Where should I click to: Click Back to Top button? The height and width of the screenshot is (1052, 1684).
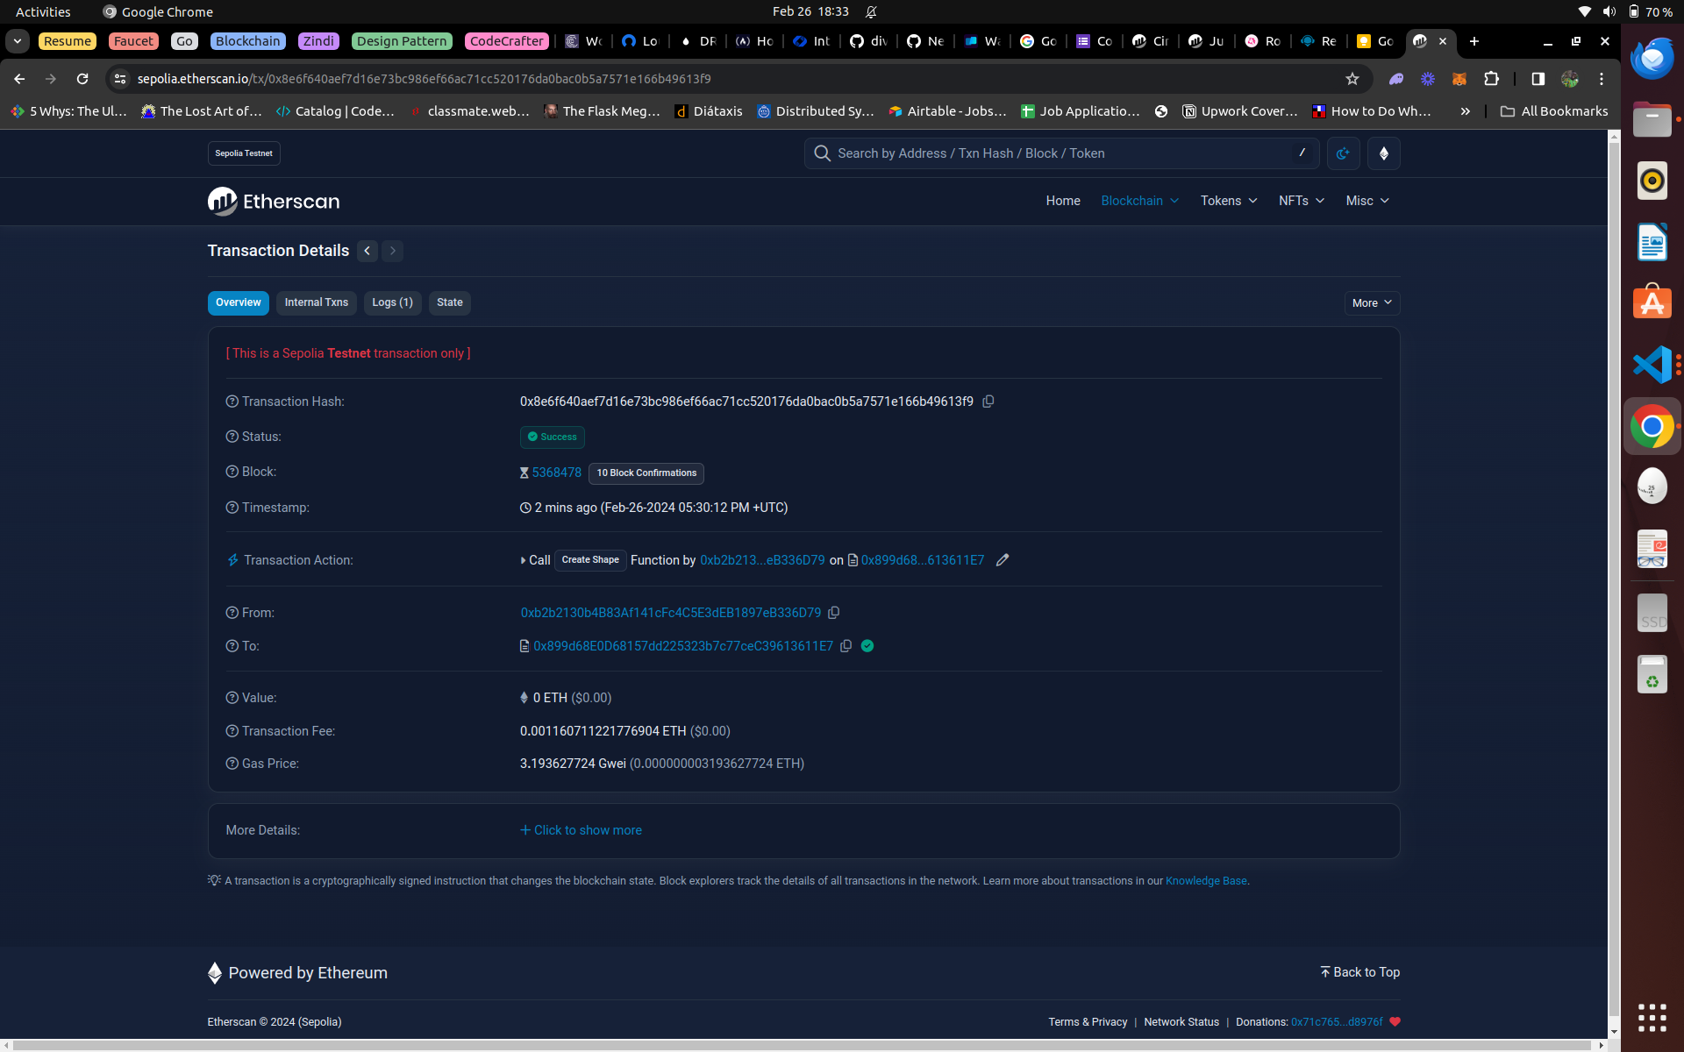pos(1360,972)
